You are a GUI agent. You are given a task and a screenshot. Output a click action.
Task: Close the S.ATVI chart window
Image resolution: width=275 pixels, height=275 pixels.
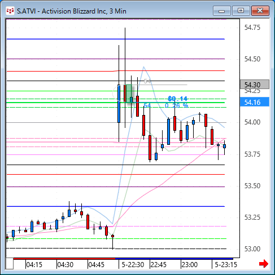click(260, 11)
